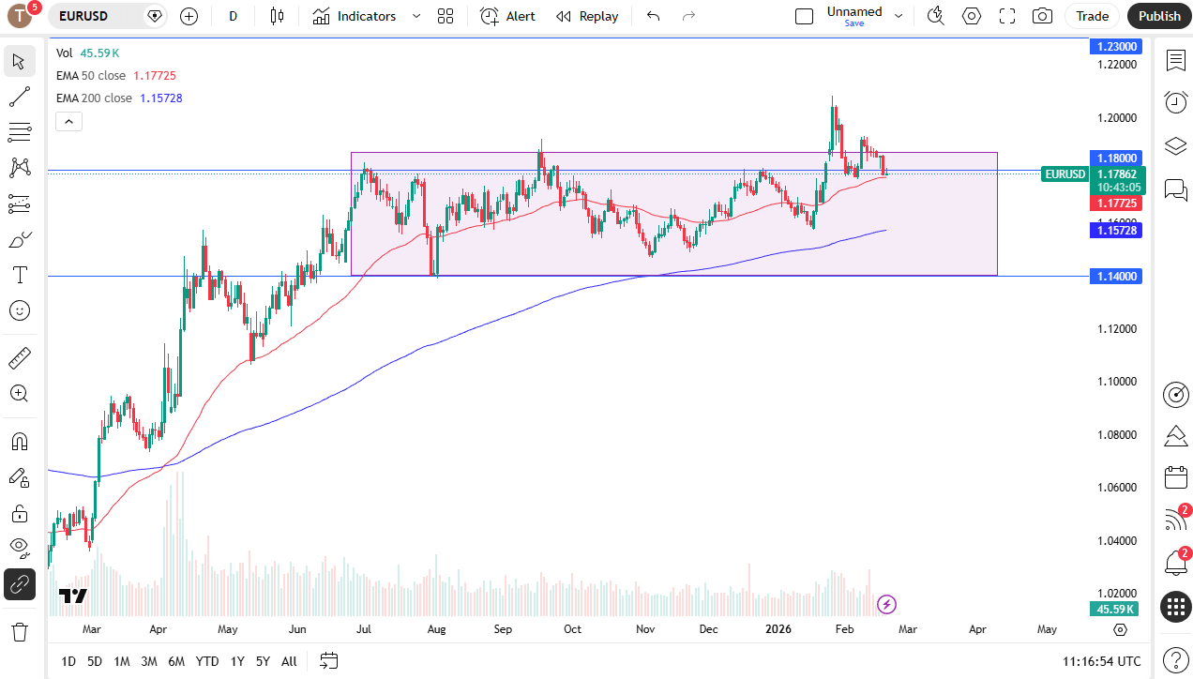Toggle stay in drawing mode
This screenshot has height=679, width=1193.
(x=20, y=477)
